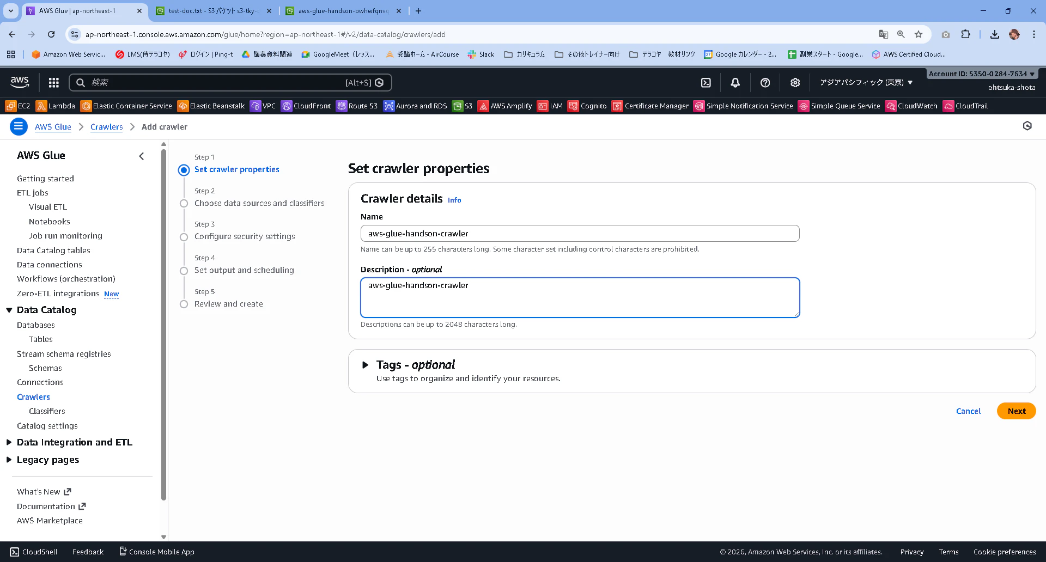Image resolution: width=1046 pixels, height=562 pixels.
Task: Launch CloudShell from the top bar icon
Action: (x=706, y=82)
